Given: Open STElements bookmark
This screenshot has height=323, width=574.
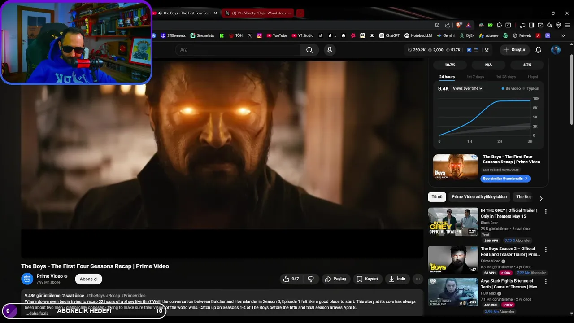Looking at the screenshot, I should click(173, 35).
